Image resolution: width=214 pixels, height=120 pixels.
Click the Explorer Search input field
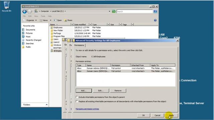pos(134,12)
